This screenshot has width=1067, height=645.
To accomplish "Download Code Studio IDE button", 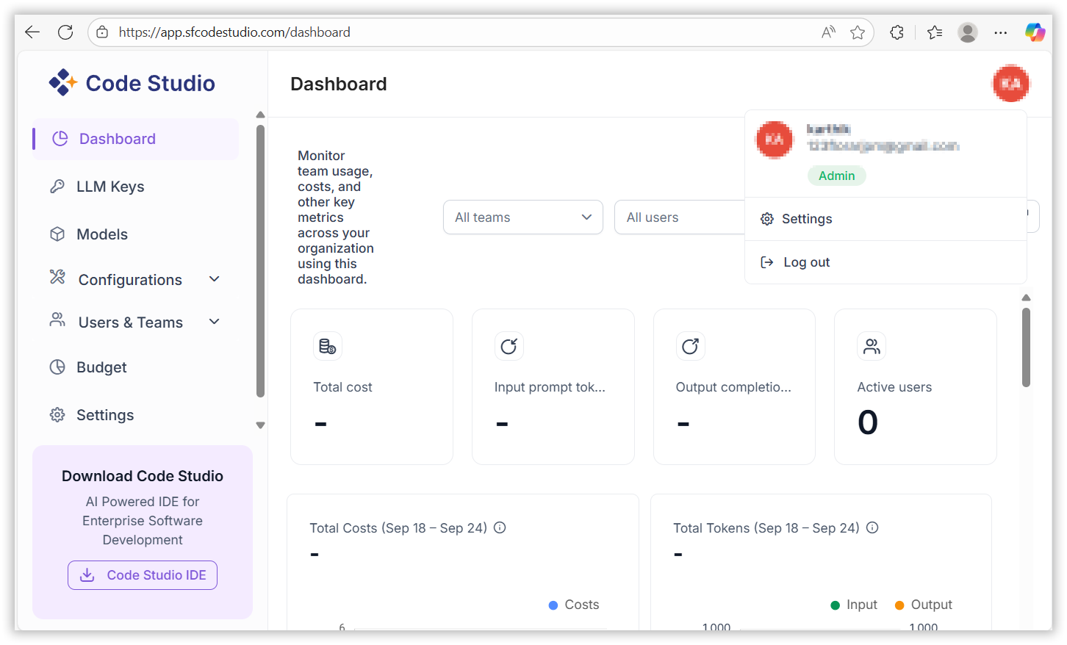I will point(143,575).
